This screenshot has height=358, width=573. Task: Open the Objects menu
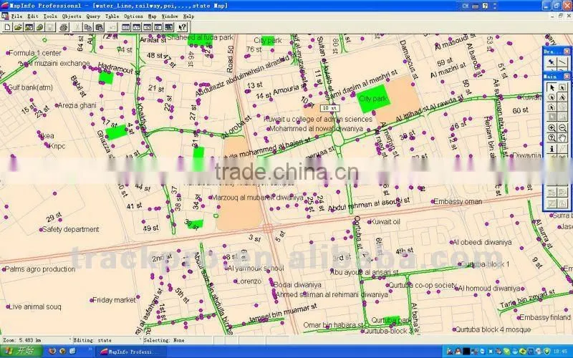point(72,16)
